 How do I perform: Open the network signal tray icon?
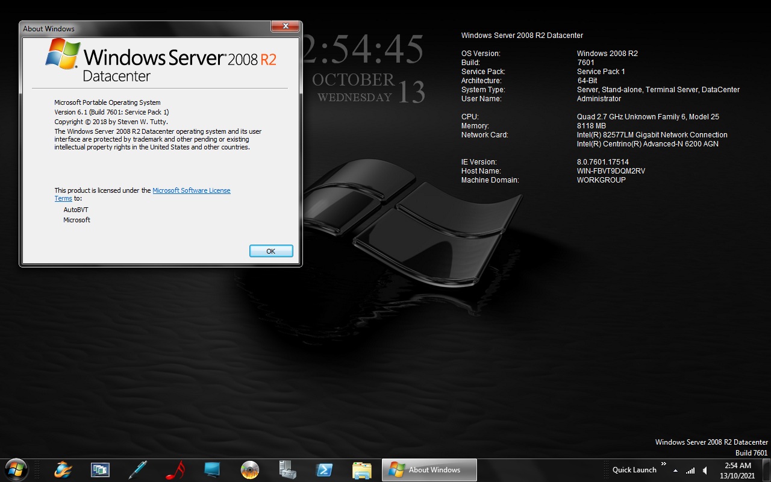pyautogui.click(x=690, y=471)
